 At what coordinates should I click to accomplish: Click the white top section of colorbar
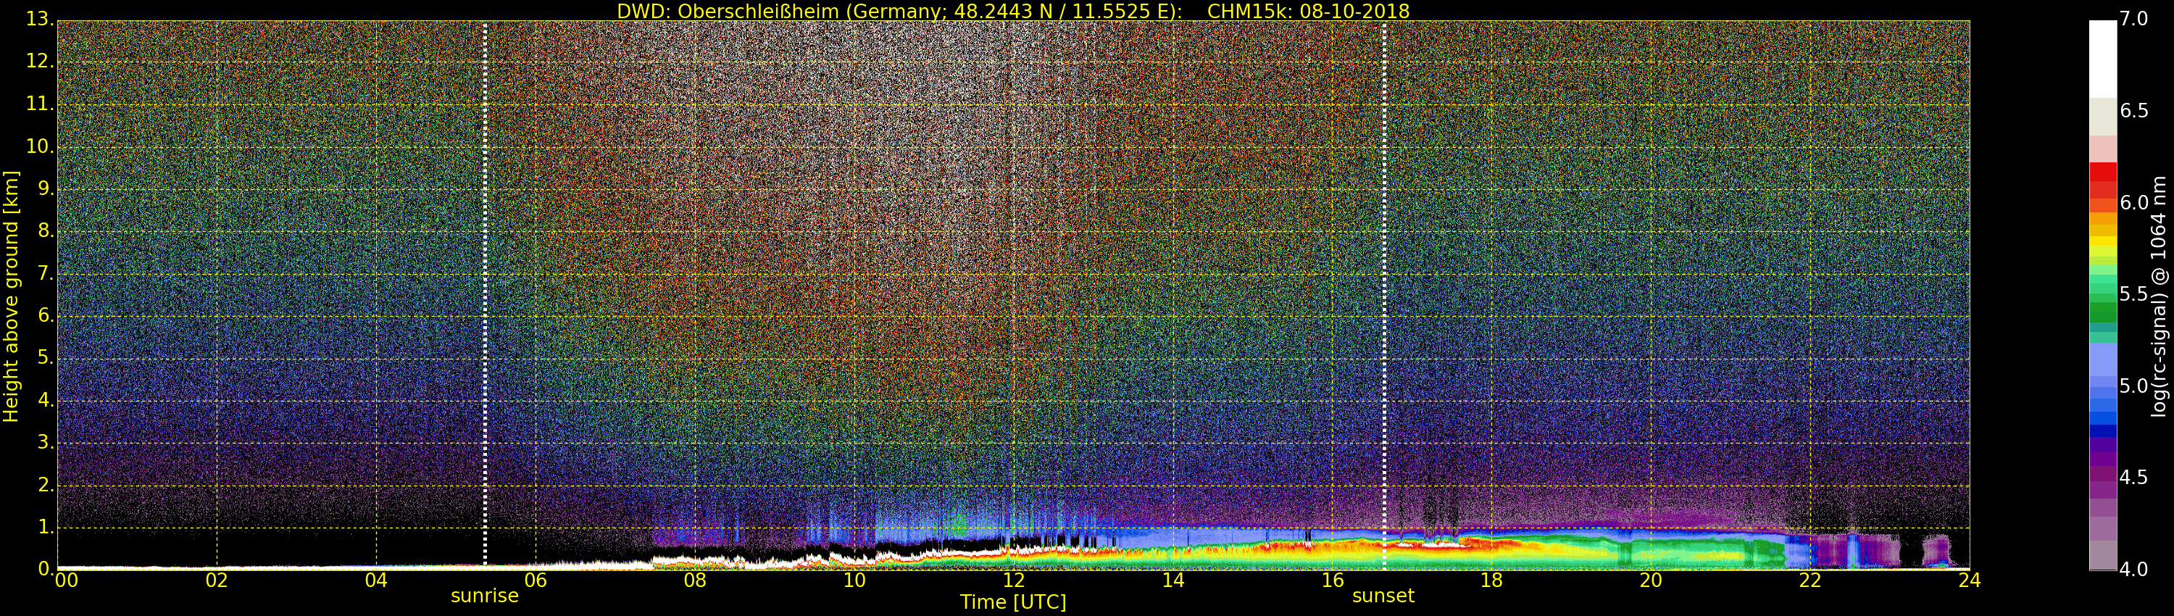[2102, 59]
